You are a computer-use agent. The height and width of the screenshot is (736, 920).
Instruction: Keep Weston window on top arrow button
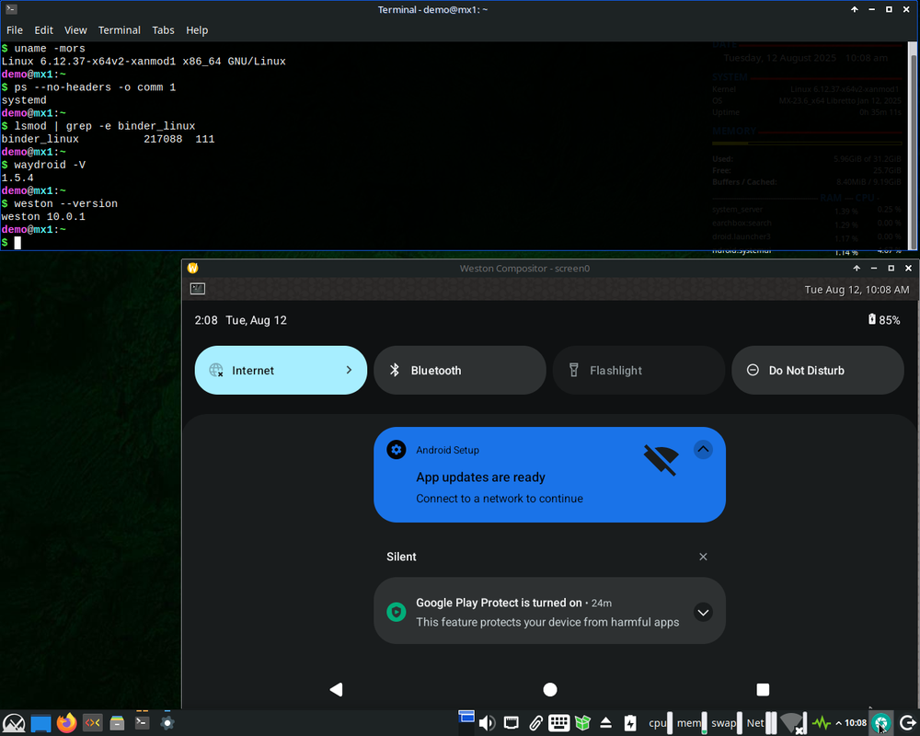click(857, 269)
